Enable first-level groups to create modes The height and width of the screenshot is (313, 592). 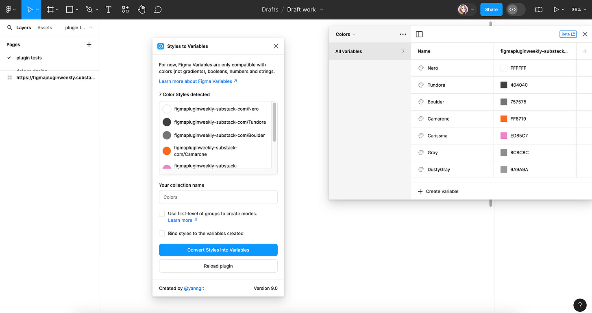162,213
